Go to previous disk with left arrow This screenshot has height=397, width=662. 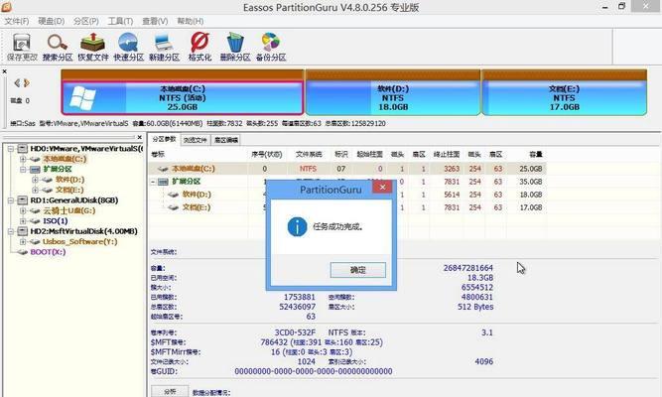[x=17, y=83]
